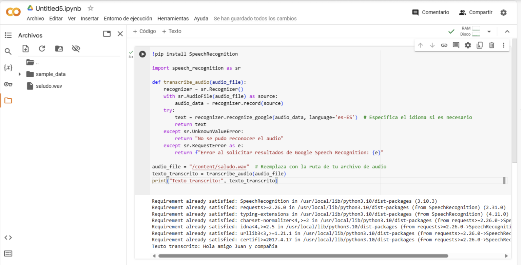Toggle hidden files visibility
The width and height of the screenshot is (521, 265).
[76, 48]
